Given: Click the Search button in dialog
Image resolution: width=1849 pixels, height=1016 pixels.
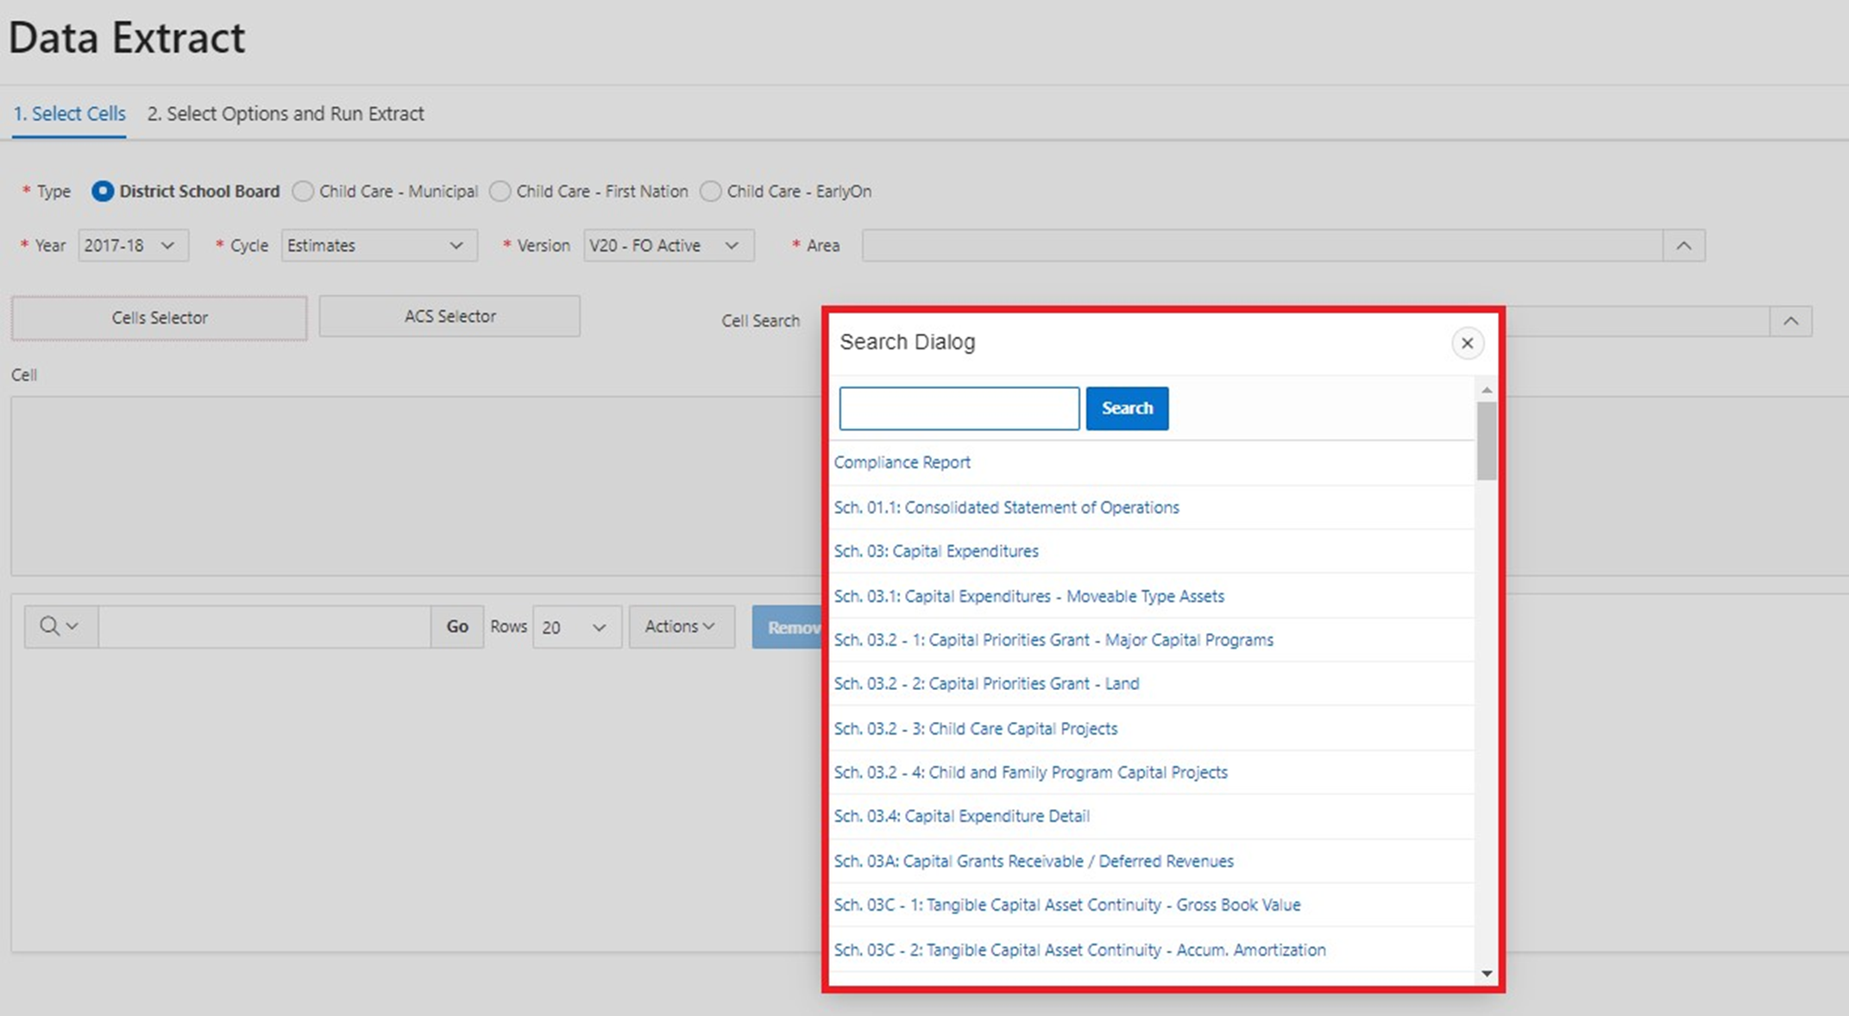Looking at the screenshot, I should click(x=1127, y=408).
